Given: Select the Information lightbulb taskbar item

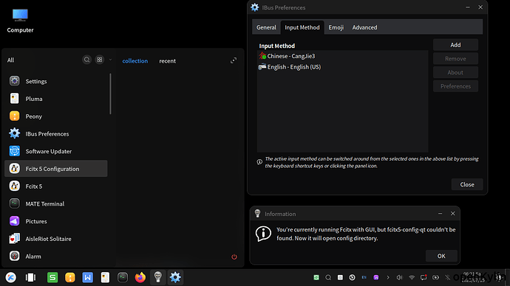Looking at the screenshot, I should pos(157,277).
